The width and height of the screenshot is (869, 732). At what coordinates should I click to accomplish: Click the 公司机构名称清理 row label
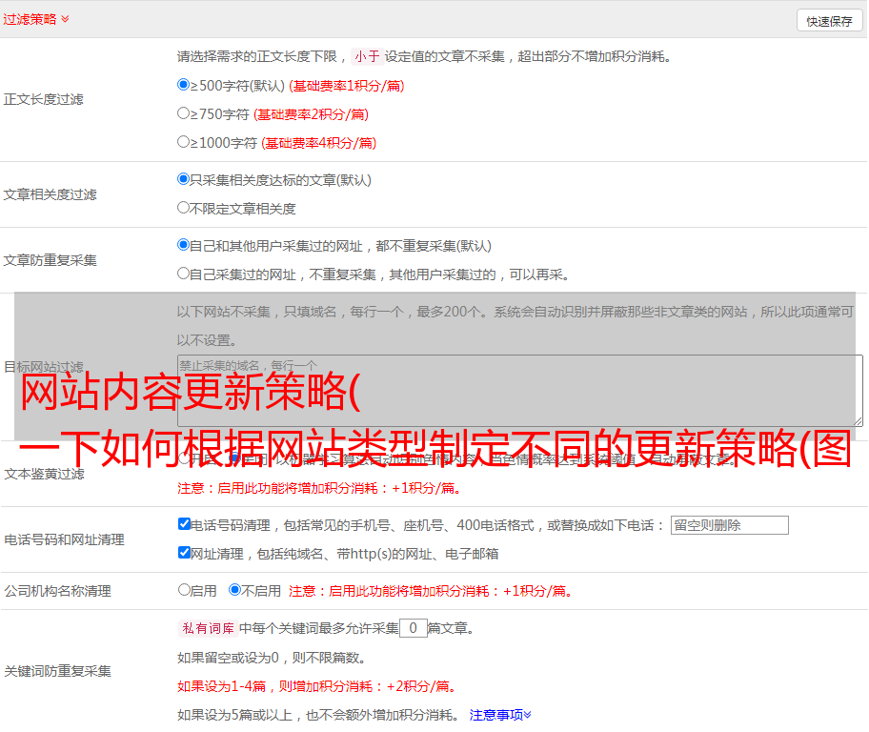pyautogui.click(x=57, y=591)
